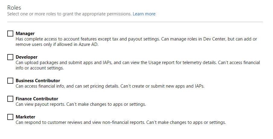The height and width of the screenshot is (139, 273).
Task: Click the Manager description about tax and payout
Action: tap(136, 42)
